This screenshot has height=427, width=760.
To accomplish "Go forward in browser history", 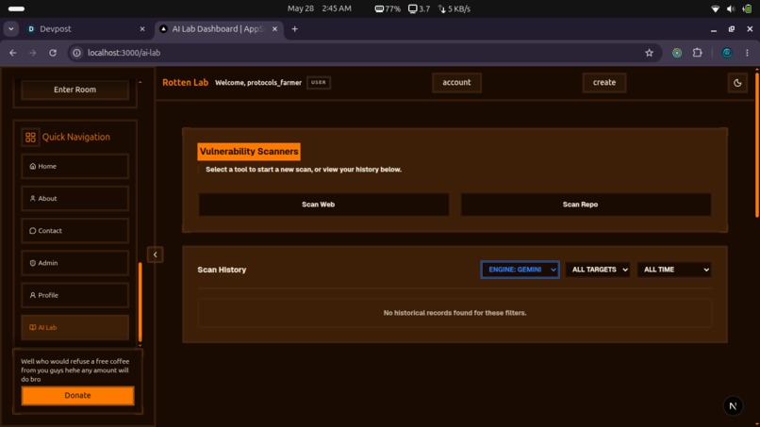I will 32,53.
